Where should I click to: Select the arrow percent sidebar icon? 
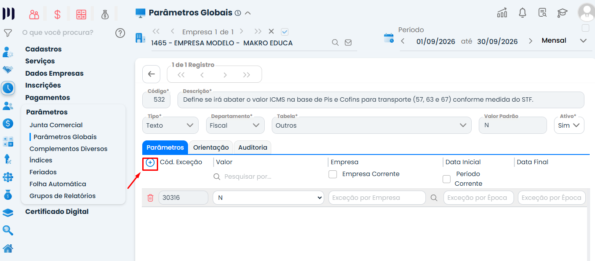click(x=8, y=159)
